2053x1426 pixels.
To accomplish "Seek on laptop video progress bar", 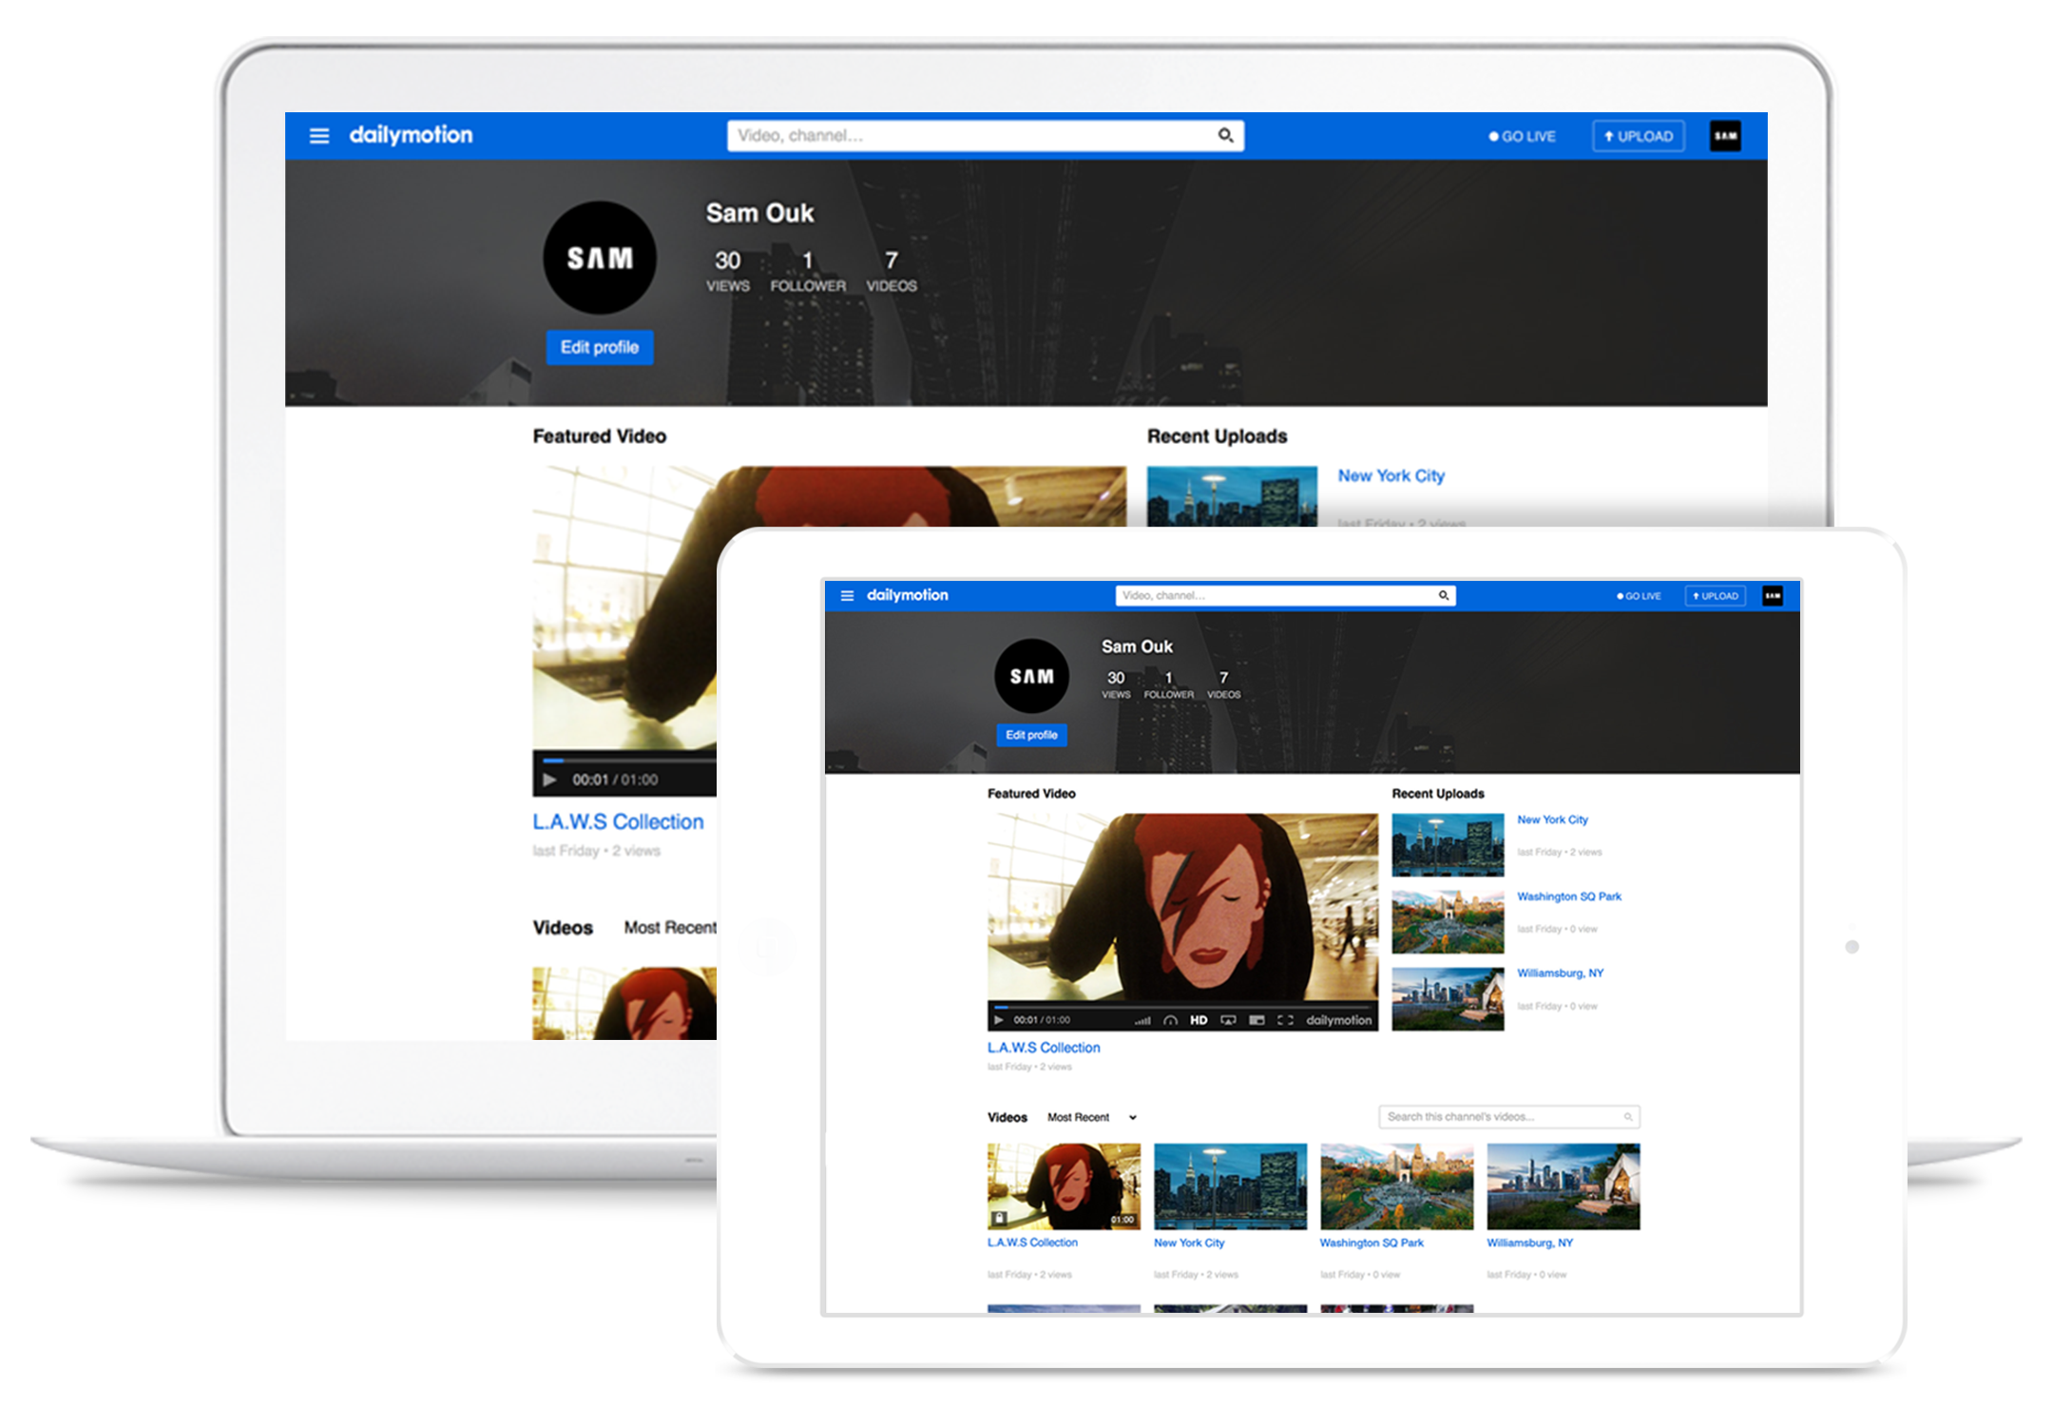I will (628, 761).
